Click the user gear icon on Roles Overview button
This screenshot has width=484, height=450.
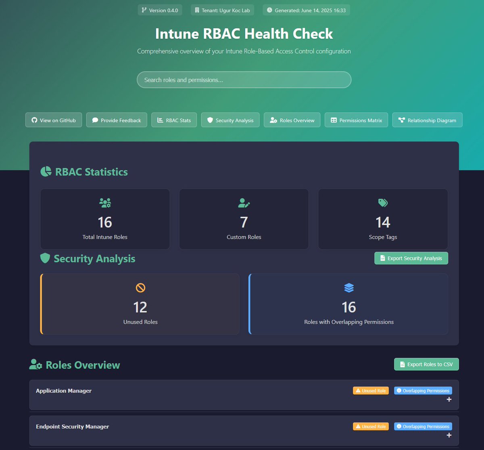point(273,120)
